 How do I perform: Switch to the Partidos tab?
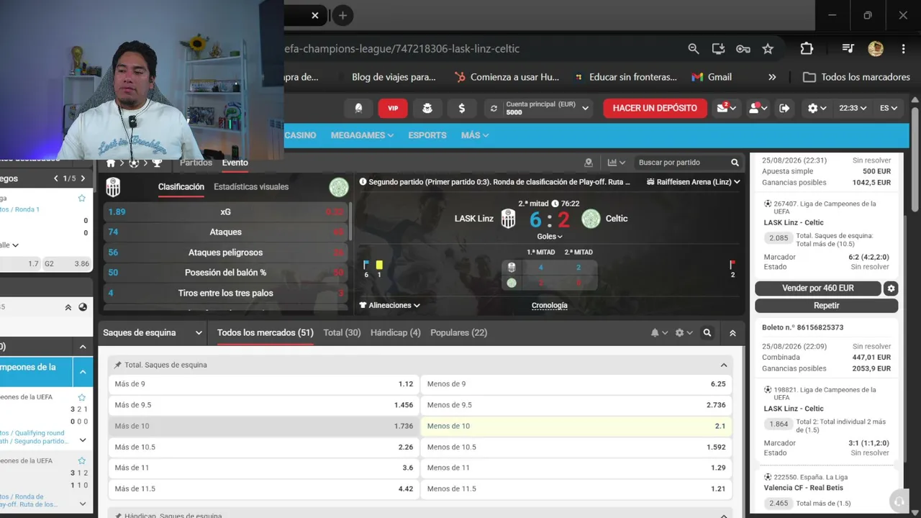196,163
